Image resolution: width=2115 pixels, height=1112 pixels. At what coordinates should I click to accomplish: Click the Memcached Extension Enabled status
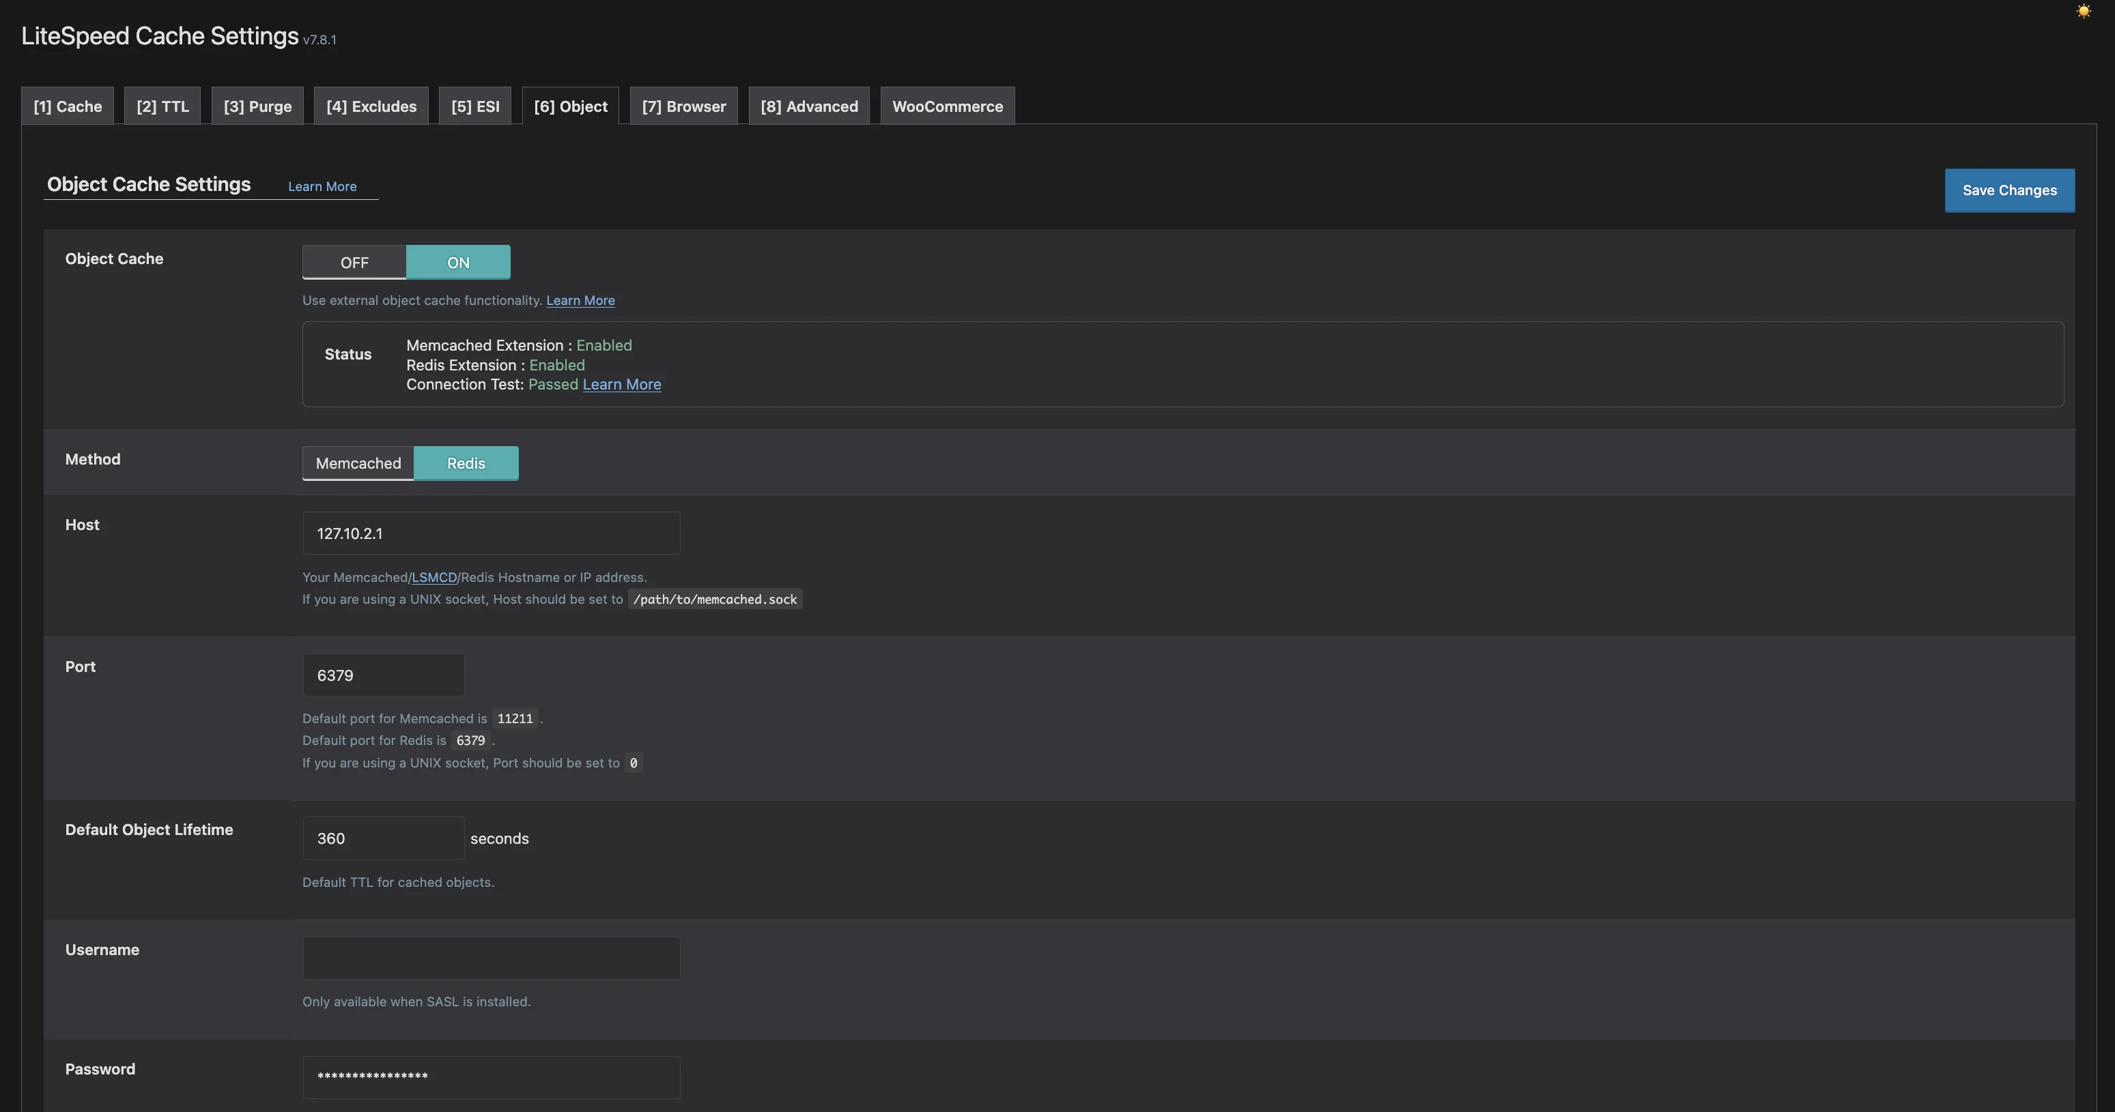(x=604, y=345)
